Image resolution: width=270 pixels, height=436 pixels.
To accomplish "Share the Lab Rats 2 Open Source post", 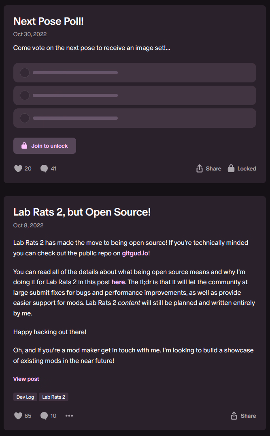I will pyautogui.click(x=243, y=416).
